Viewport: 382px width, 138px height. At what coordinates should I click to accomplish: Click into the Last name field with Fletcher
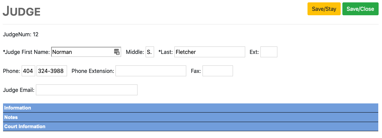[210, 52]
